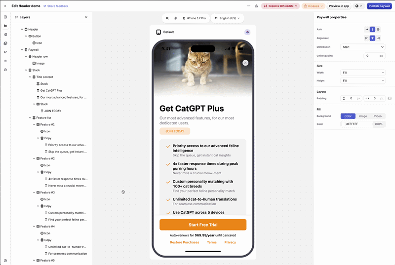Align children to center
Screen dimensions: 395x265
(372, 38)
